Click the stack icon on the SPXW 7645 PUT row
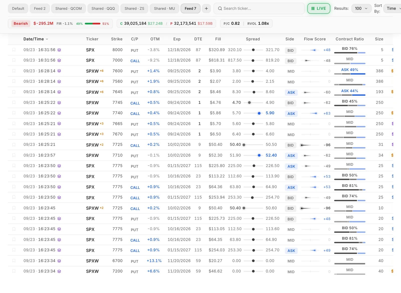The image size is (401, 293). click(59, 92)
